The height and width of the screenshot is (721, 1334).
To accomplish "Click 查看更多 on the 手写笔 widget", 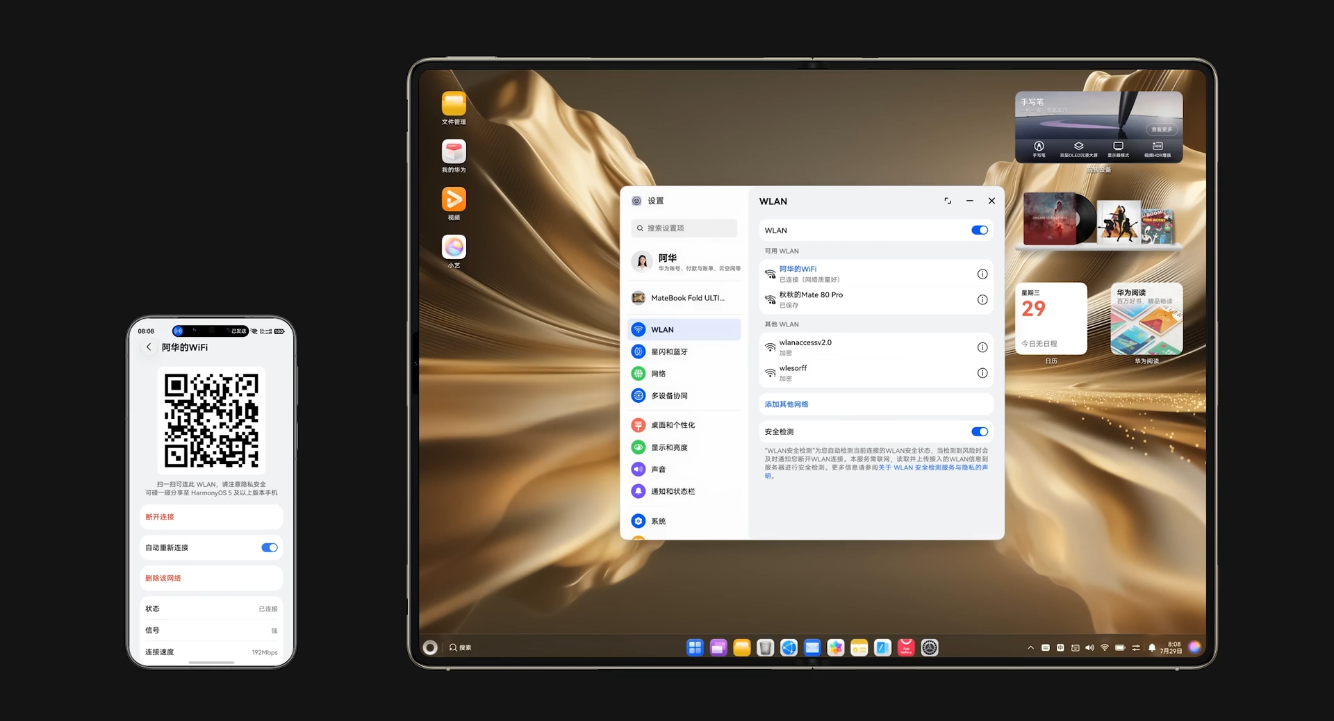I will tap(1162, 129).
